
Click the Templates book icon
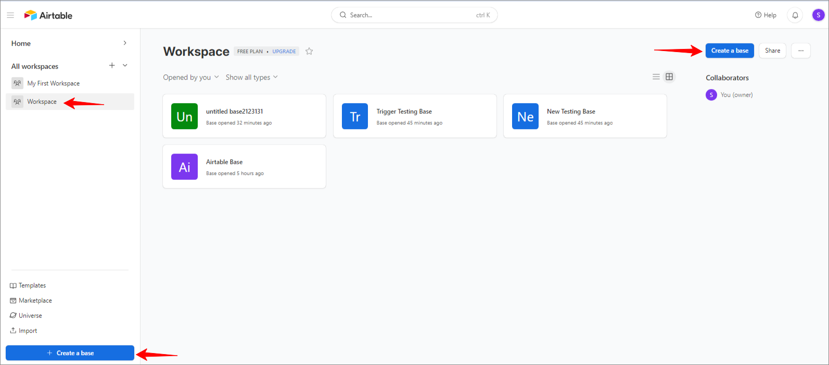pos(13,285)
